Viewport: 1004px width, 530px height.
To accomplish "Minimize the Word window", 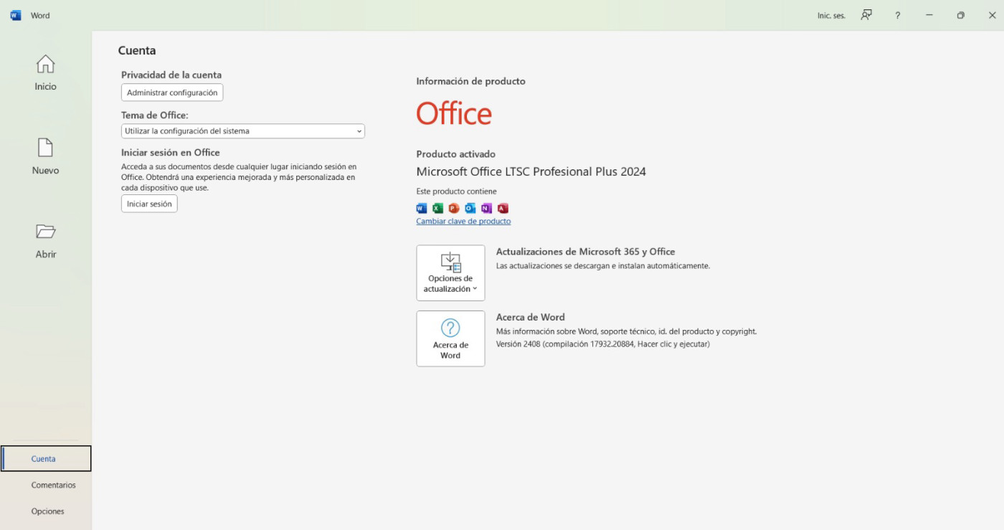I will pyautogui.click(x=929, y=15).
